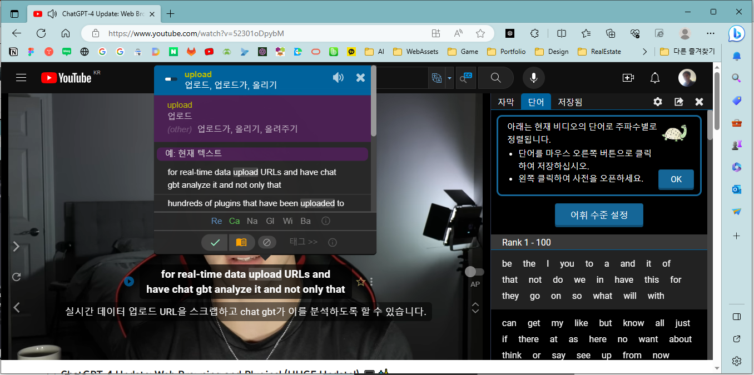Screen dimensions: 754x375
Task: Open the Re dictionary link
Action: (x=217, y=221)
